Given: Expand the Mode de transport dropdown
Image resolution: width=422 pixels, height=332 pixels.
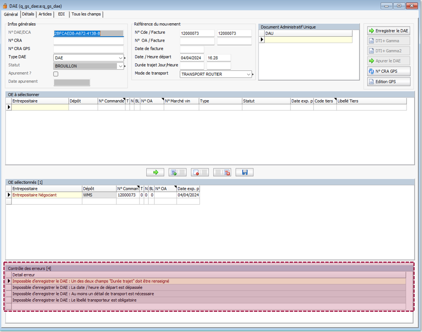Looking at the screenshot, I should 248,74.
